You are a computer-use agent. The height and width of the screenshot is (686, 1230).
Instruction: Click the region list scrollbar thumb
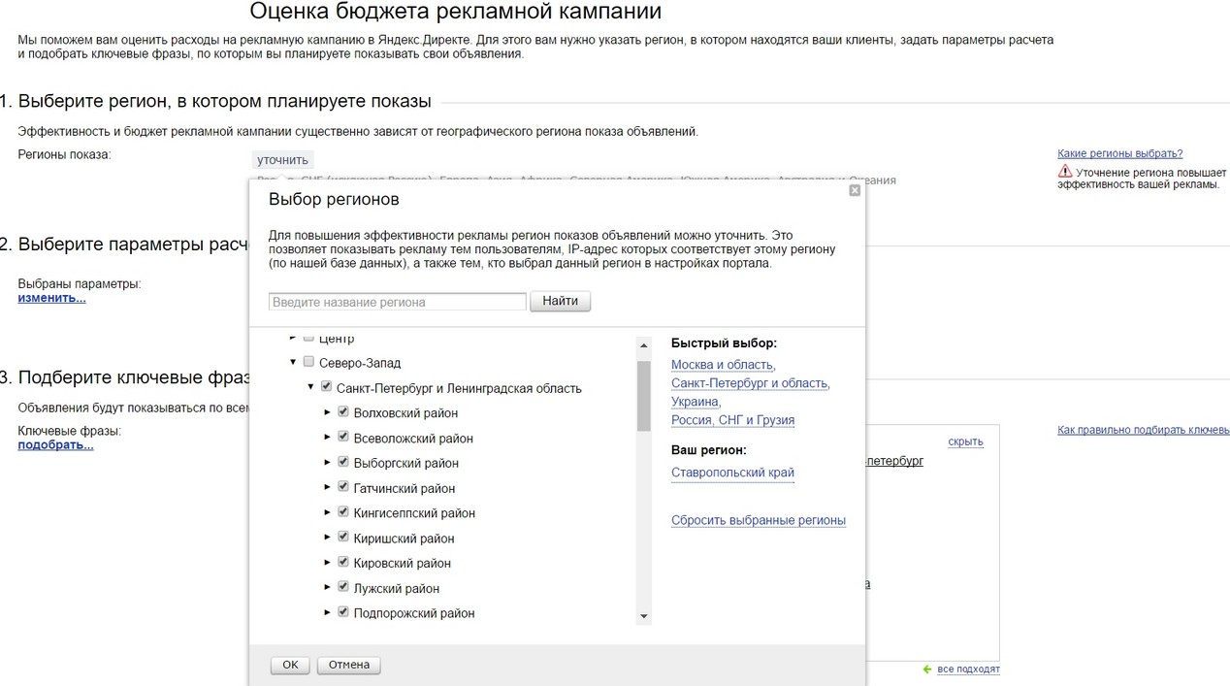click(643, 396)
